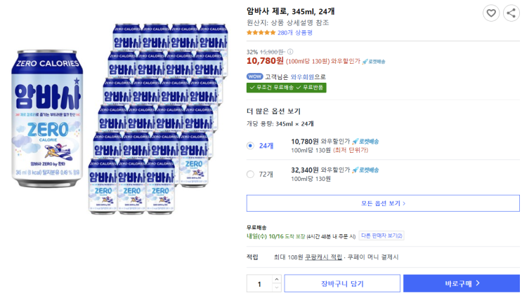Select the 72개 option radio button

[x=251, y=174]
